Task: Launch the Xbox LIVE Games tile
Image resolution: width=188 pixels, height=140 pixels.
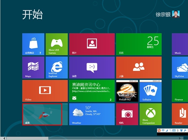Action: coord(57,44)
